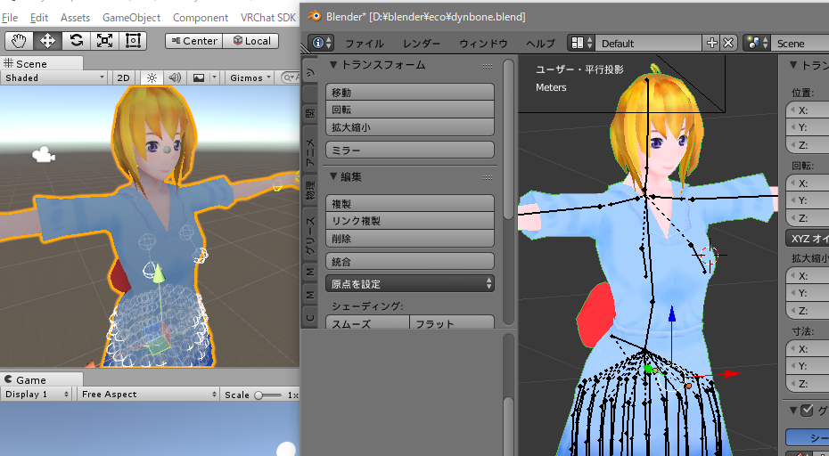The image size is (829, 456).
Task: Click the Game view Scale slider
Action: point(267,395)
